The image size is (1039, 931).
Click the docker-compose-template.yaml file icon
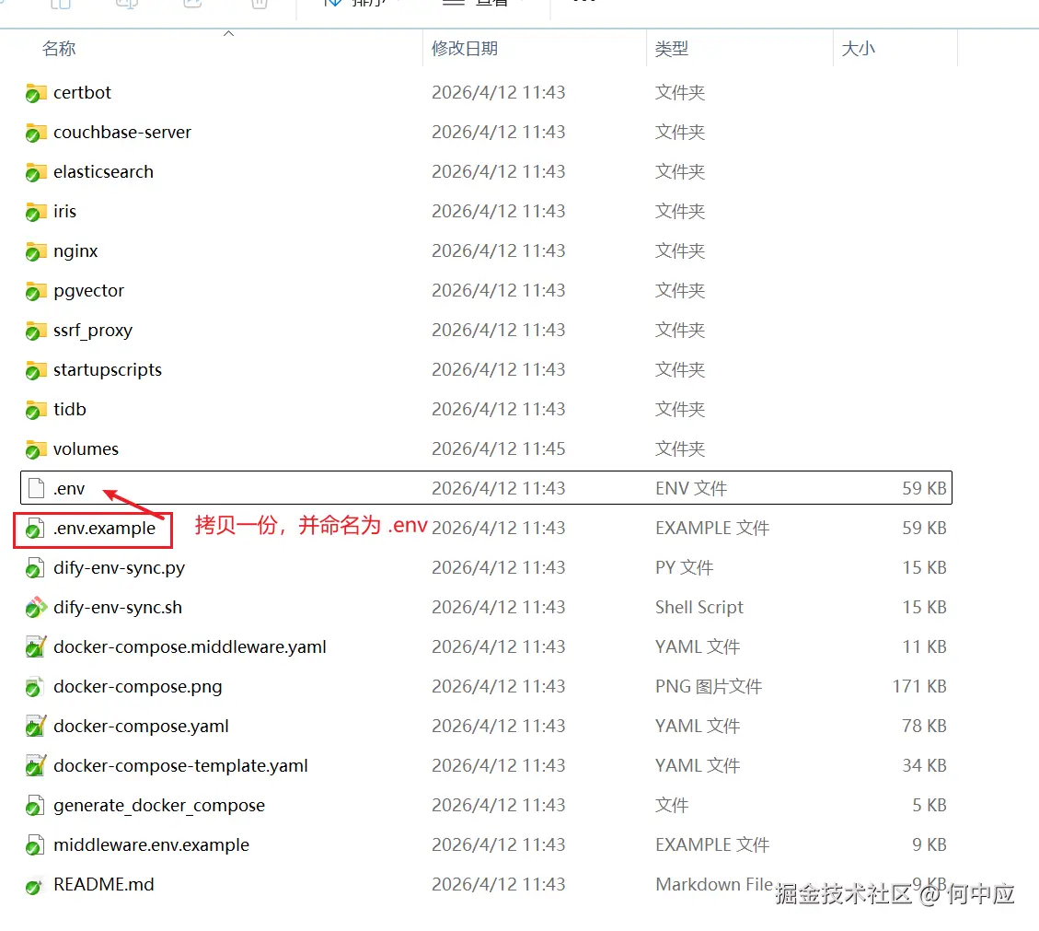coord(36,766)
